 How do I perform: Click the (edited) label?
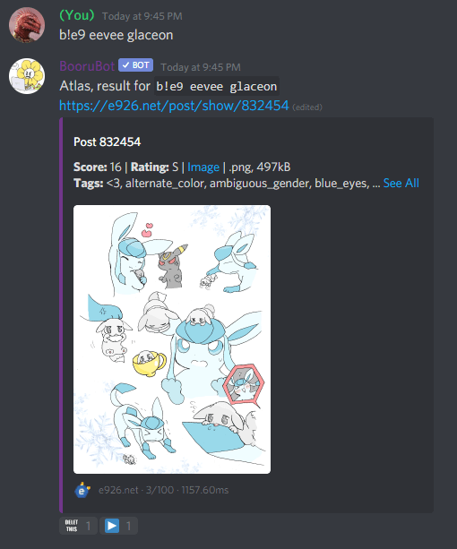[x=307, y=107]
